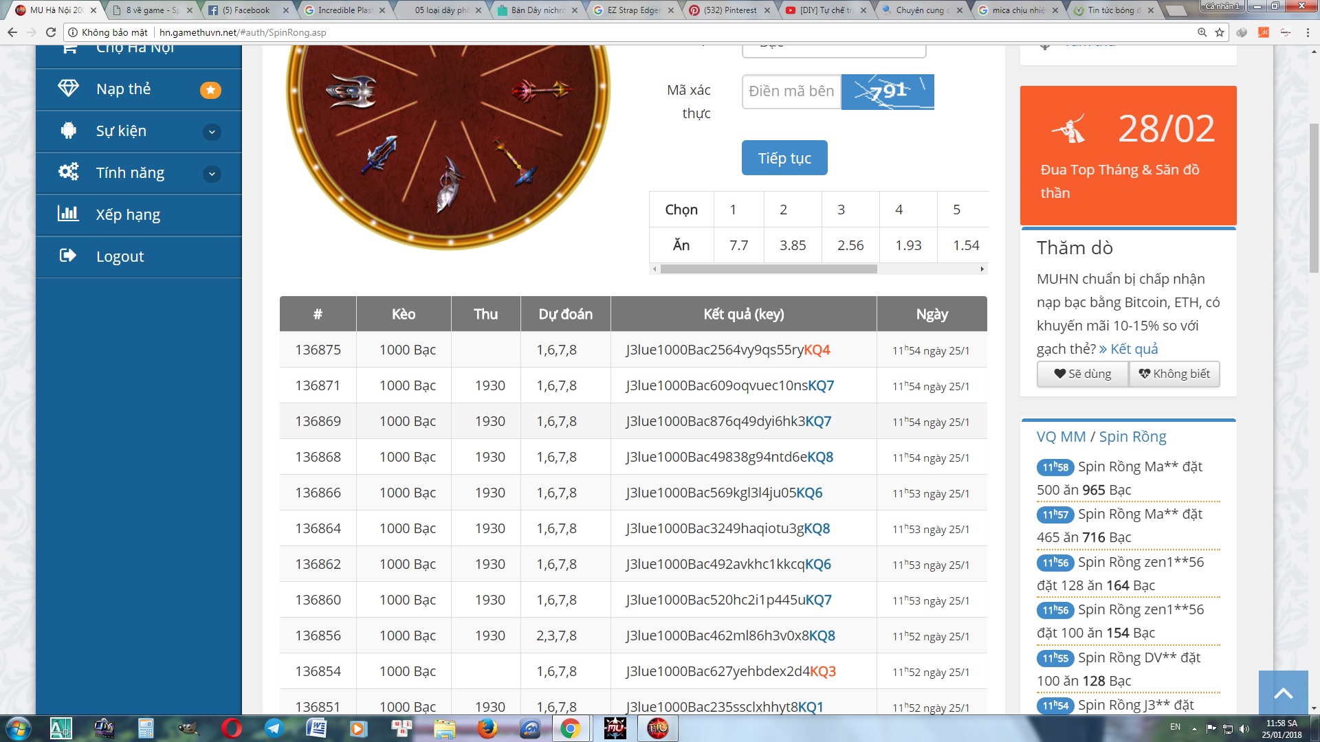The width and height of the screenshot is (1320, 742).
Task: Click the diamond icon beside Nạp thẻ
Action: 68,89
